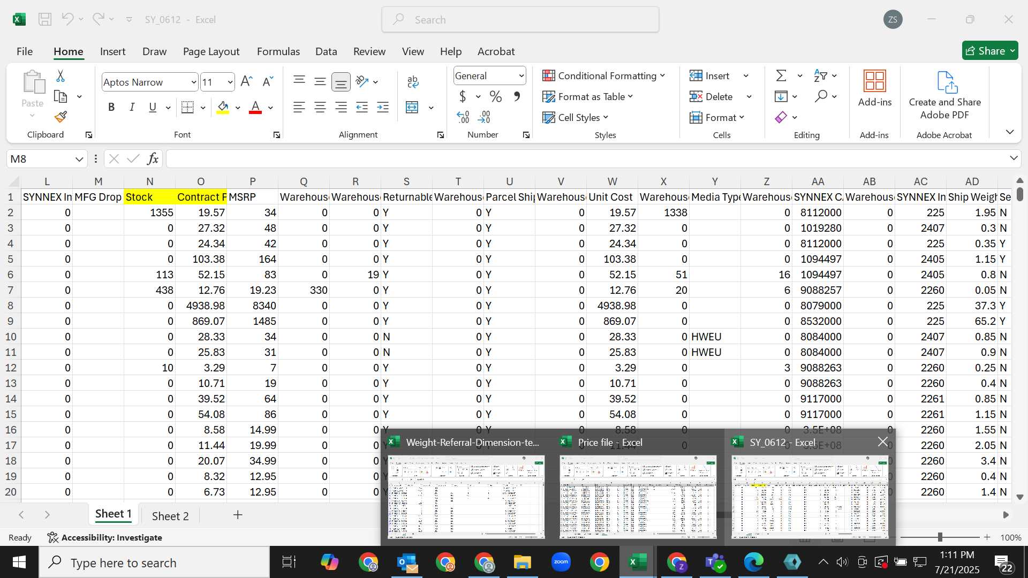
Task: Switch to the Page Layout tab
Action: (x=211, y=51)
